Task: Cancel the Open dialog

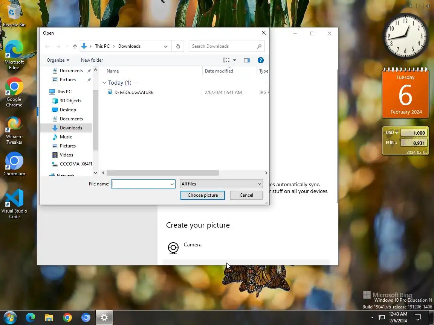Action: point(246,195)
